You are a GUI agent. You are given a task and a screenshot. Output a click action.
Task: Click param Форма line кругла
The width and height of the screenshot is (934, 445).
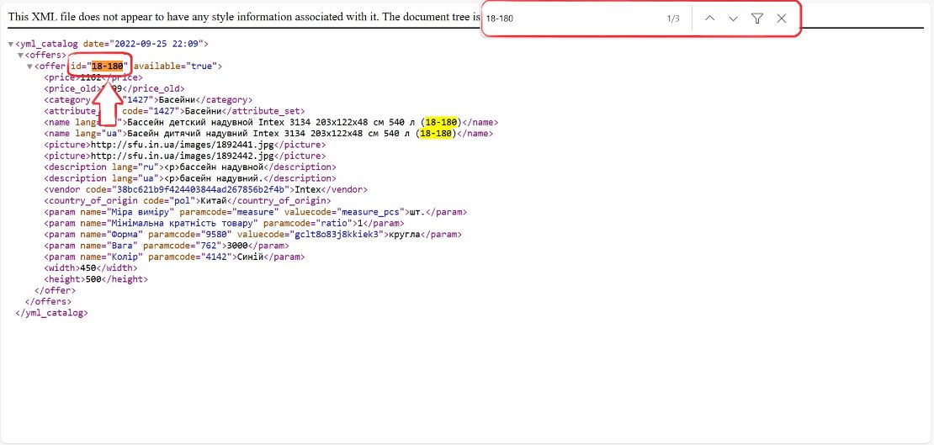point(252,234)
